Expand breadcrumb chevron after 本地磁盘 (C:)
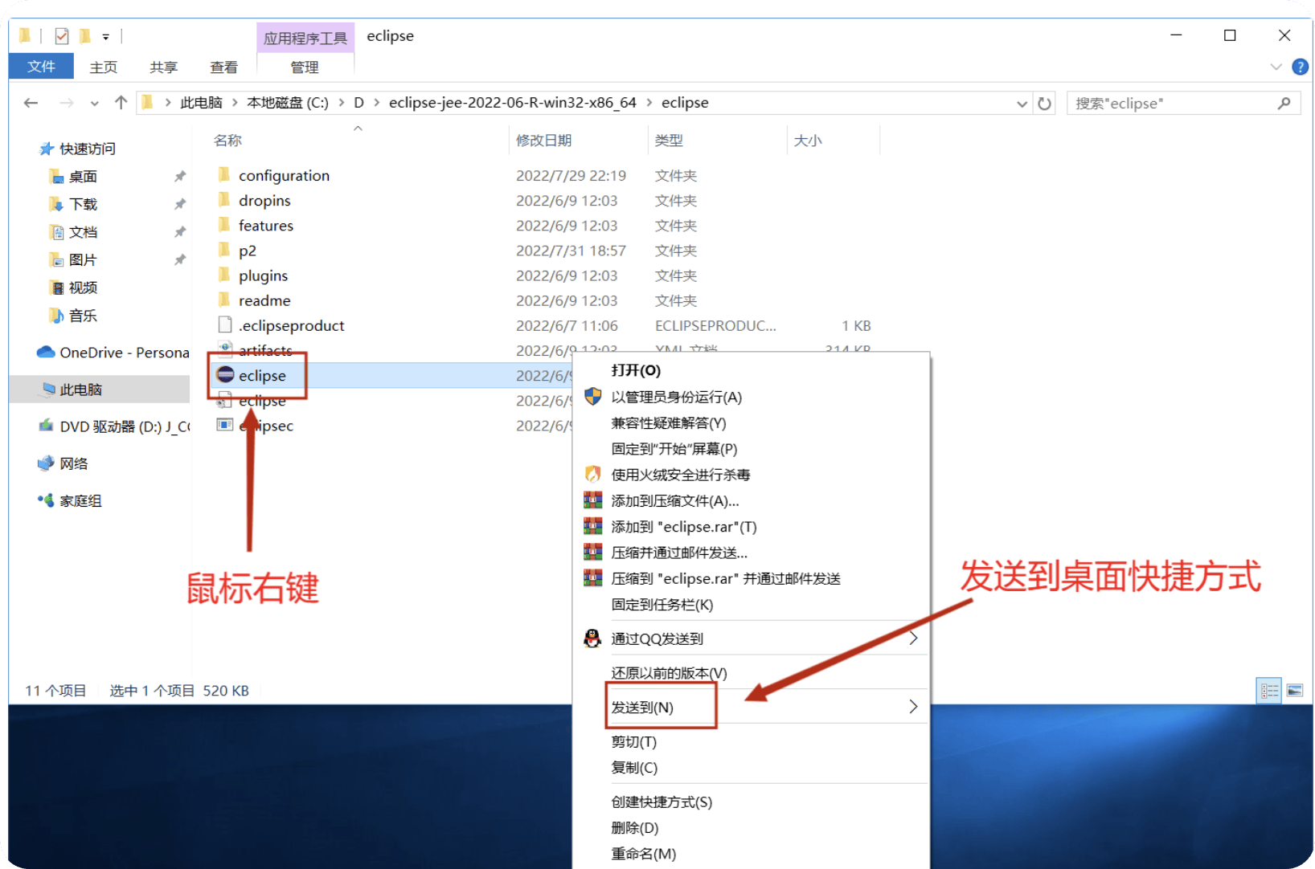 click(x=341, y=103)
